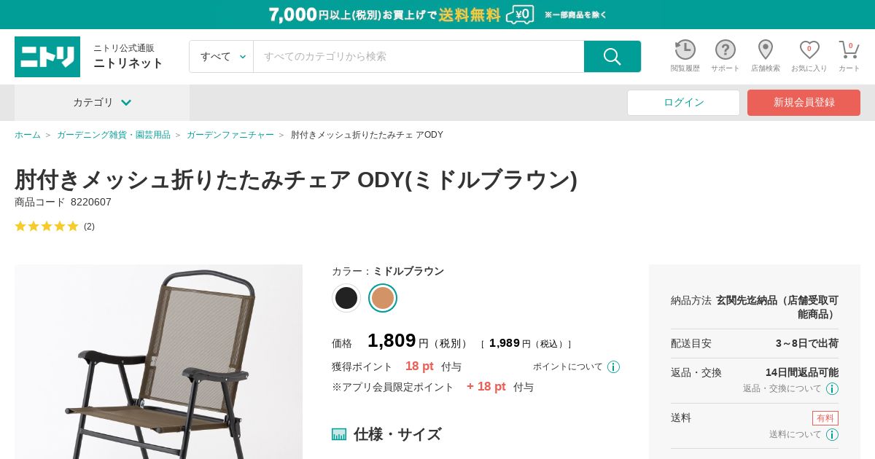The width and height of the screenshot is (875, 459).
Task: Click info icon beside 返品・交換について
Action: pos(832,388)
